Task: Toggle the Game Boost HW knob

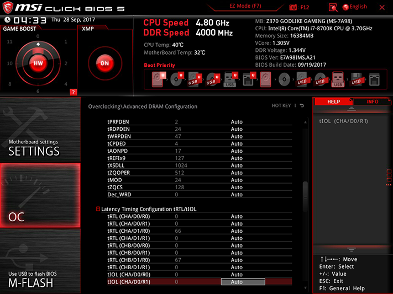Action: [38, 63]
